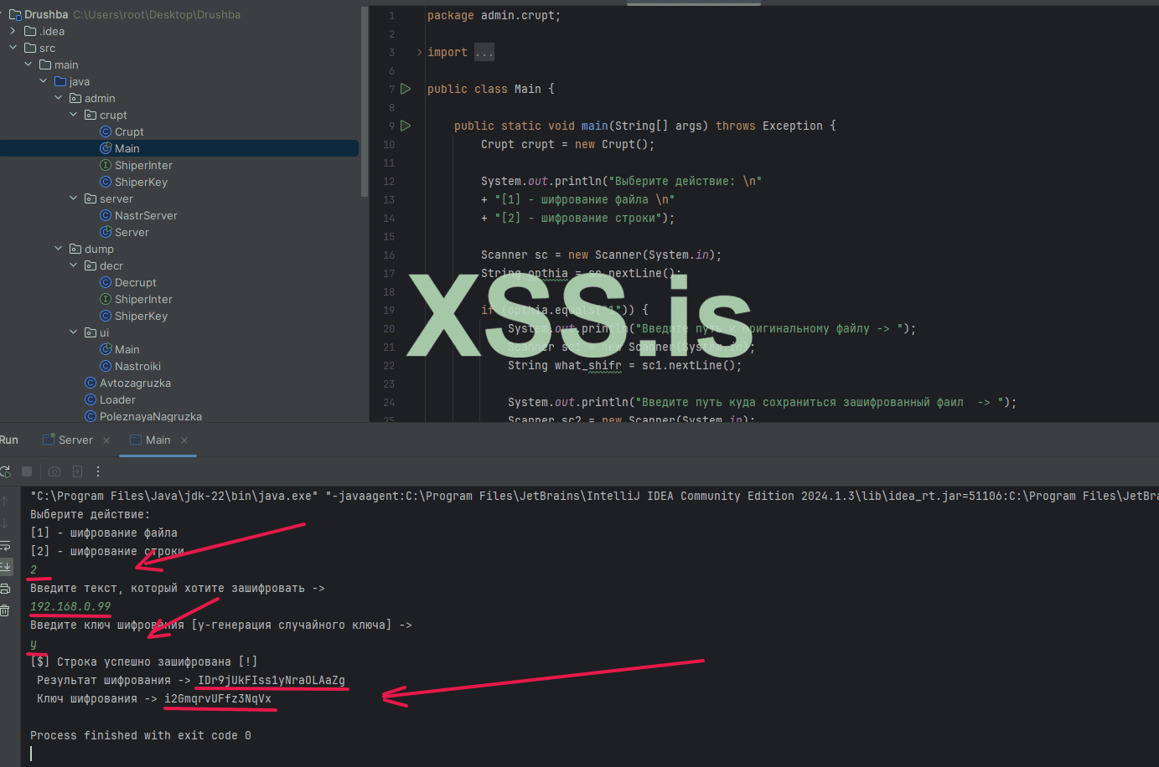This screenshot has height=767, width=1159.
Task: Click the code line 'Crupt crupt = new Crupt();'
Action: tap(567, 144)
